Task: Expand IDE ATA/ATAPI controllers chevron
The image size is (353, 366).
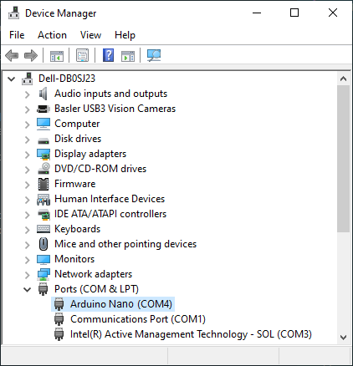Action: pyautogui.click(x=28, y=215)
